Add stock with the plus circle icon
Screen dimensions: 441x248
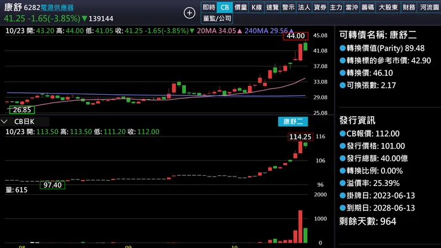[190, 13]
